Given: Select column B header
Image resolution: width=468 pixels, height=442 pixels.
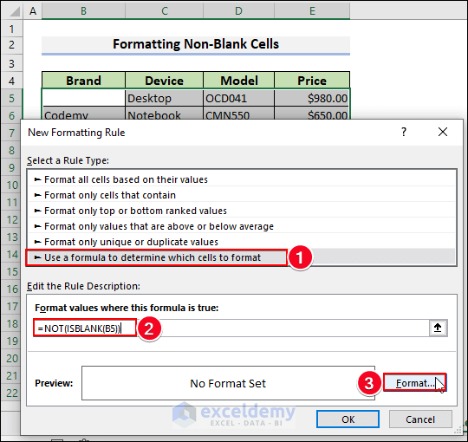Looking at the screenshot, I should pos(83,11).
